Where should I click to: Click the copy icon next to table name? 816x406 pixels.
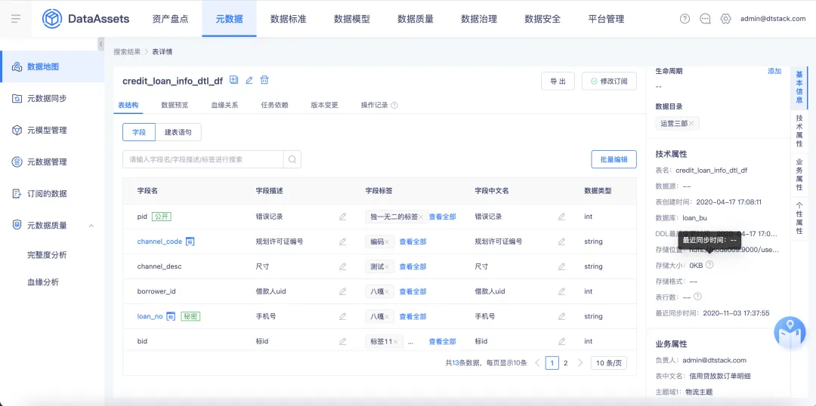pyautogui.click(x=233, y=80)
